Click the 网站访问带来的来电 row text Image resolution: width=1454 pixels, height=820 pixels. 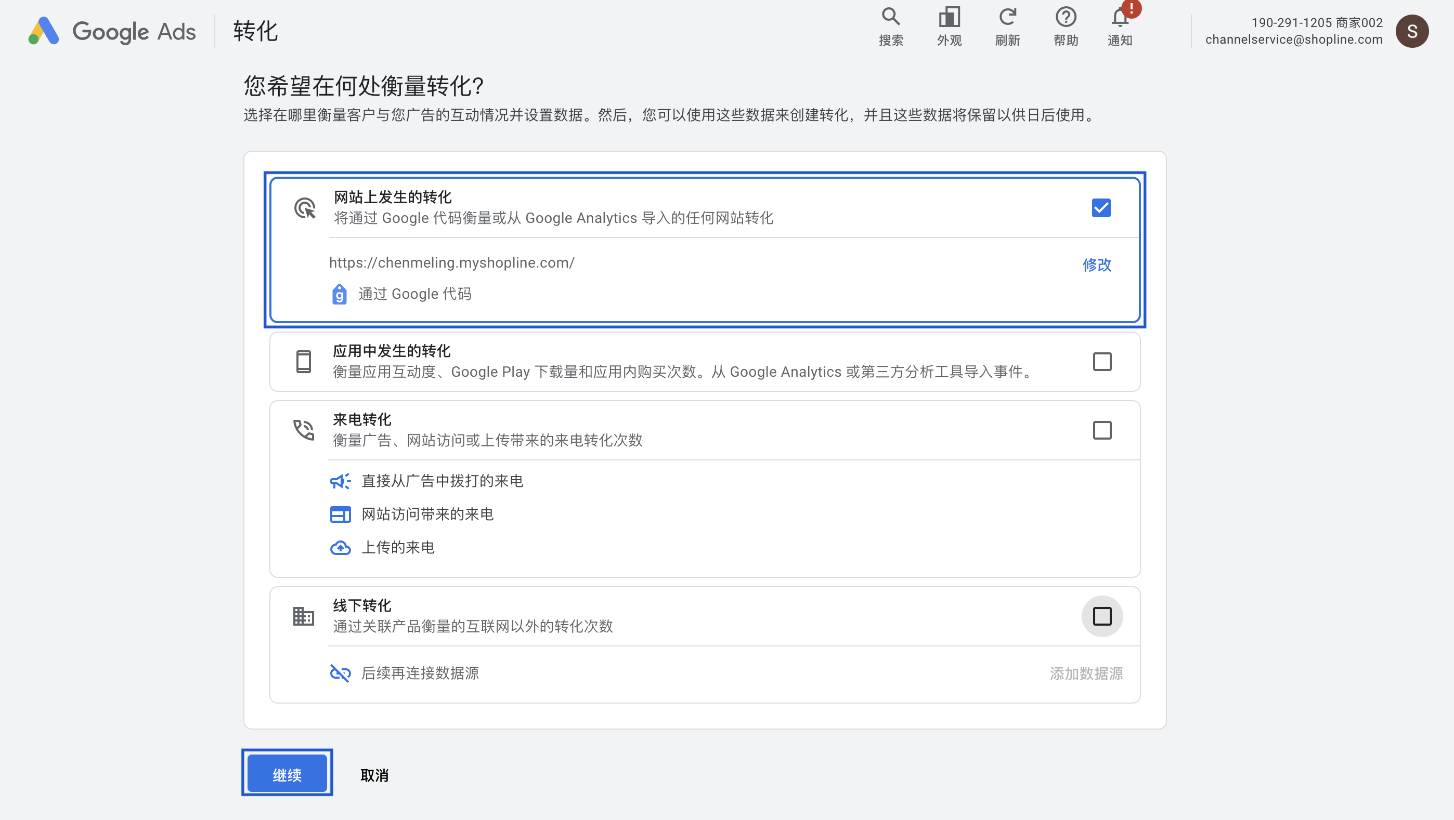coord(427,514)
